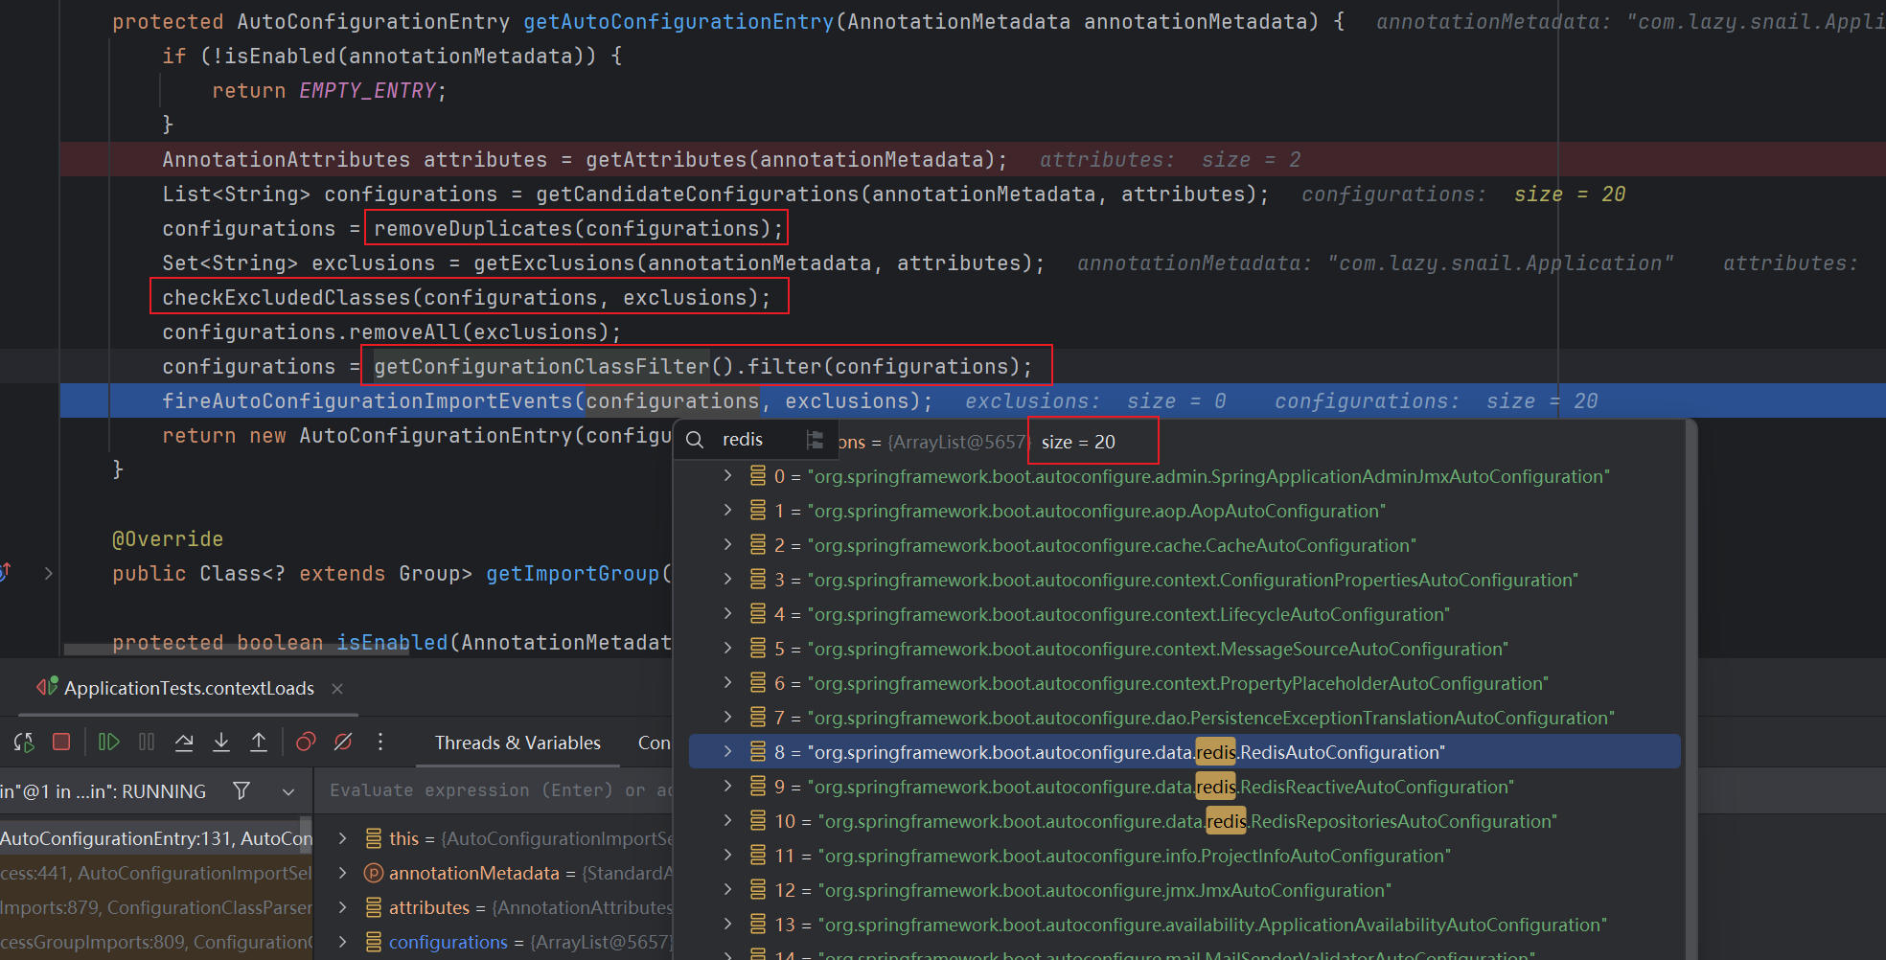
Task: Select stack frame process:441
Action: (x=156, y=873)
